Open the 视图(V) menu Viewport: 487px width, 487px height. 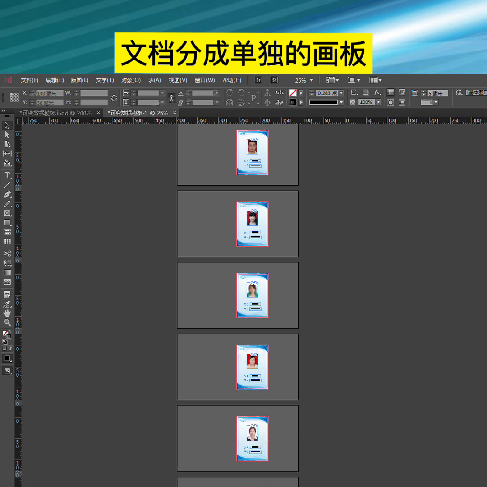[x=178, y=80]
